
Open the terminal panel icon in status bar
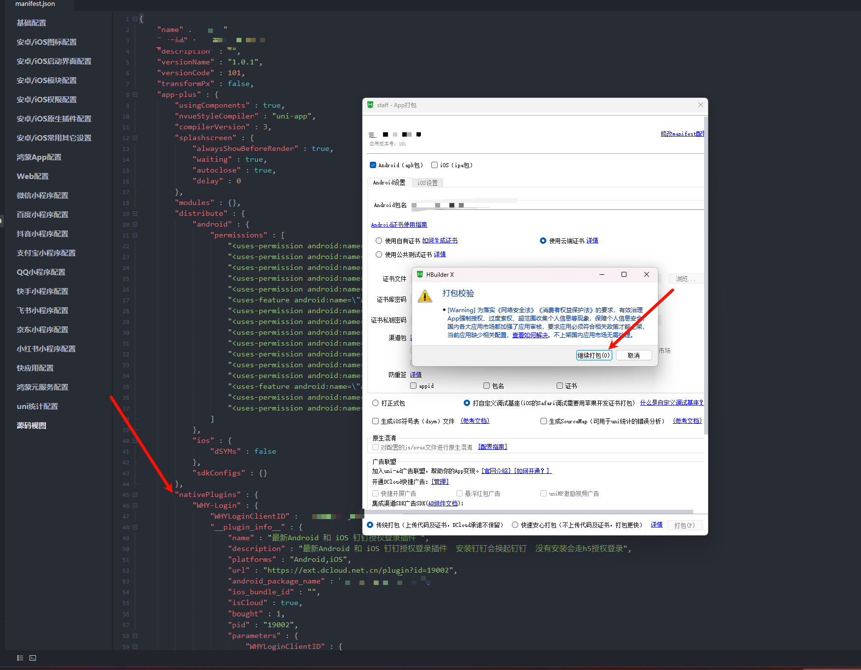coord(32,658)
